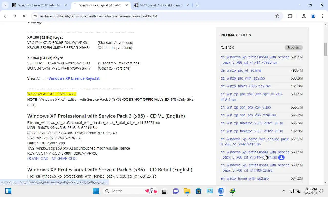
Task: Open the tab search dropdown arrow
Action: [5, 5]
